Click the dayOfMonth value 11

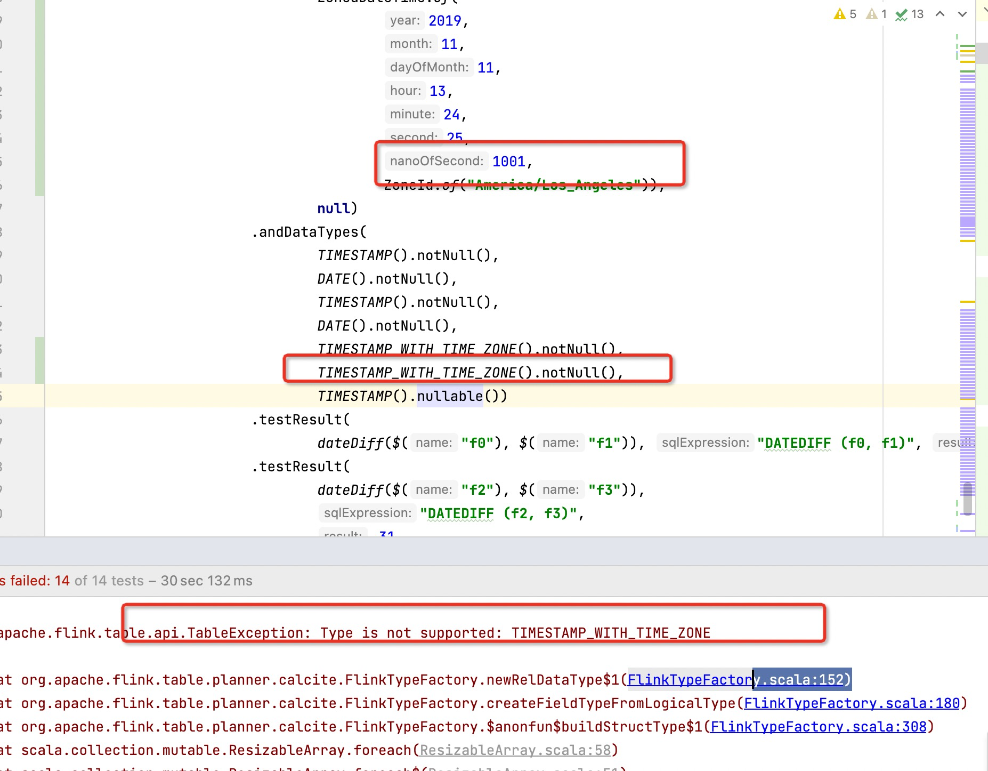pyautogui.click(x=485, y=68)
